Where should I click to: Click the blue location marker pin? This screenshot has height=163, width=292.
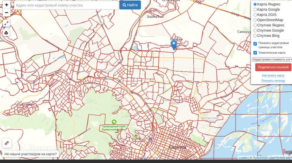[174, 45]
